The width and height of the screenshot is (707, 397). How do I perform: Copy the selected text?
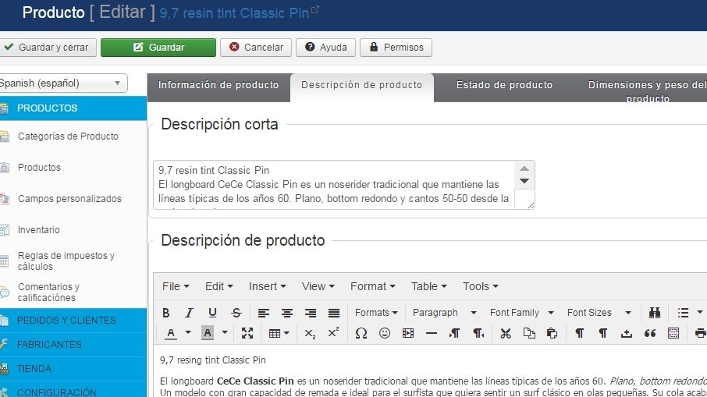click(x=529, y=334)
